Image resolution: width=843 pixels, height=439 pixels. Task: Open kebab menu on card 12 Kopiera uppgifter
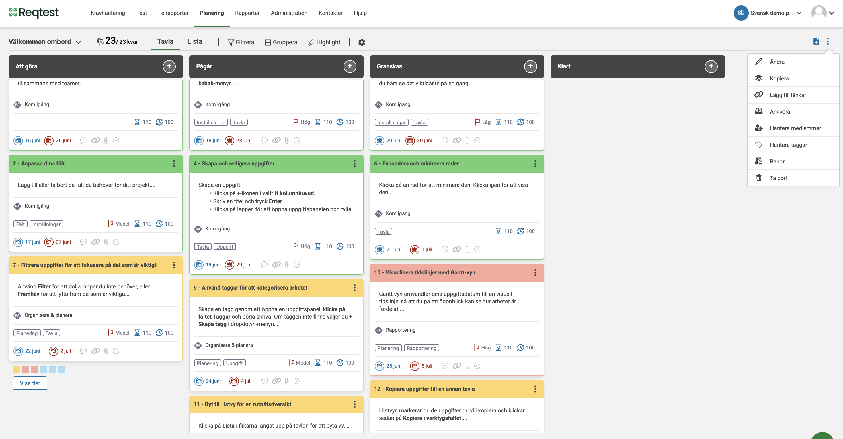[x=535, y=389]
